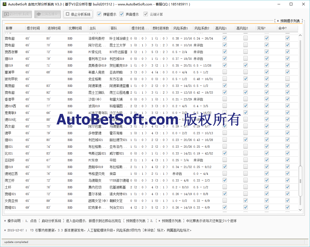Select the 亚冠杯 league cell
The image size is (310, 247).
pos(9,160)
